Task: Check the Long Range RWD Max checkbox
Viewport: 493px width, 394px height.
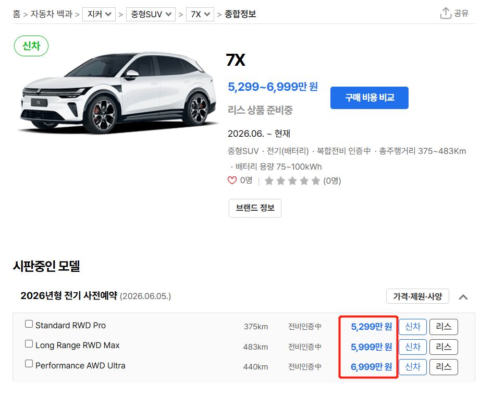Action: pos(29,344)
